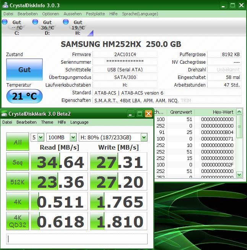Expand the H: 80% drive selection dropdown
This screenshot has width=247, height=250.
coord(144,137)
